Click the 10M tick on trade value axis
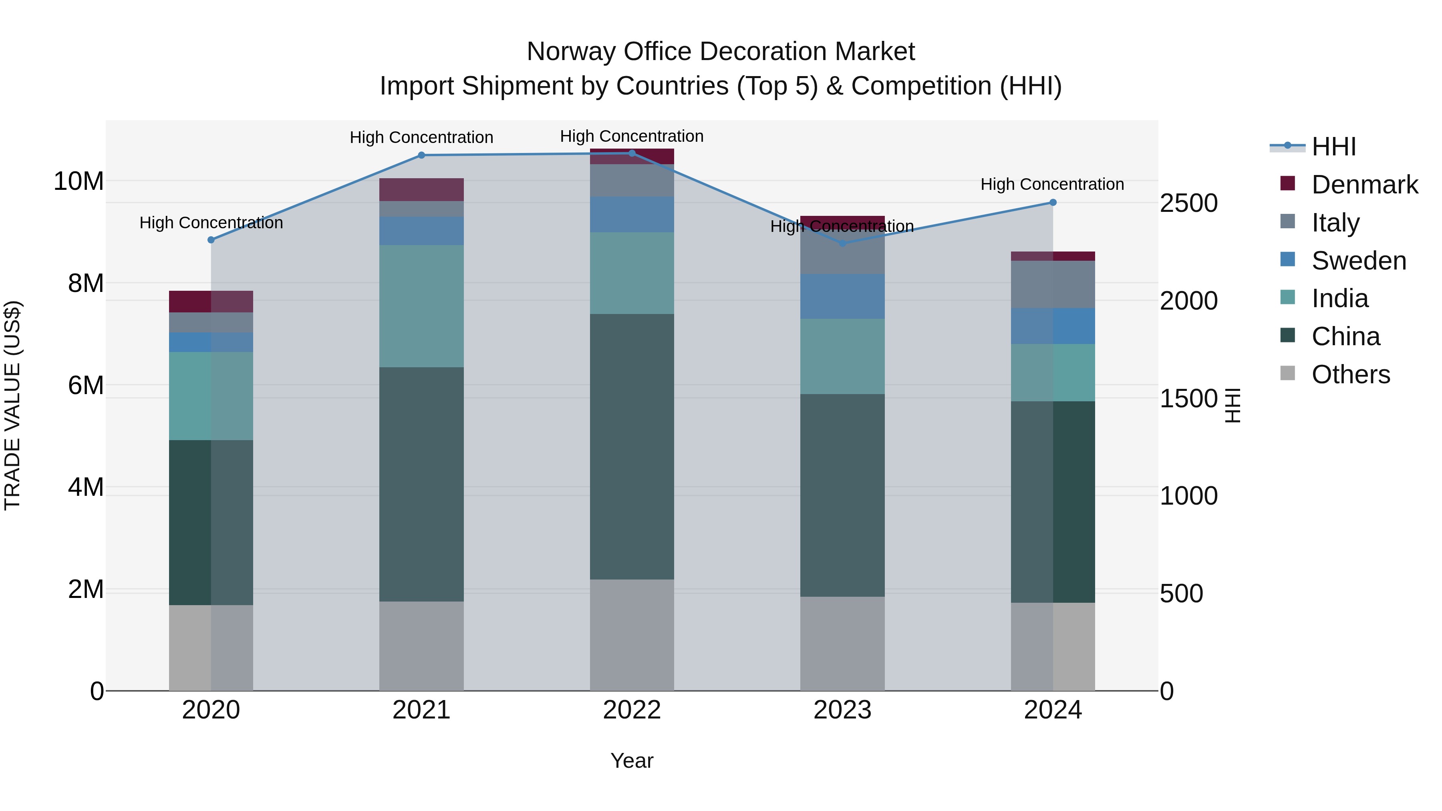The width and height of the screenshot is (1442, 811). click(79, 181)
